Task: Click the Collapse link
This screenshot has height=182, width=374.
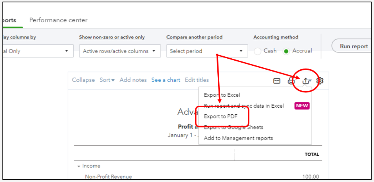Action: 83,80
